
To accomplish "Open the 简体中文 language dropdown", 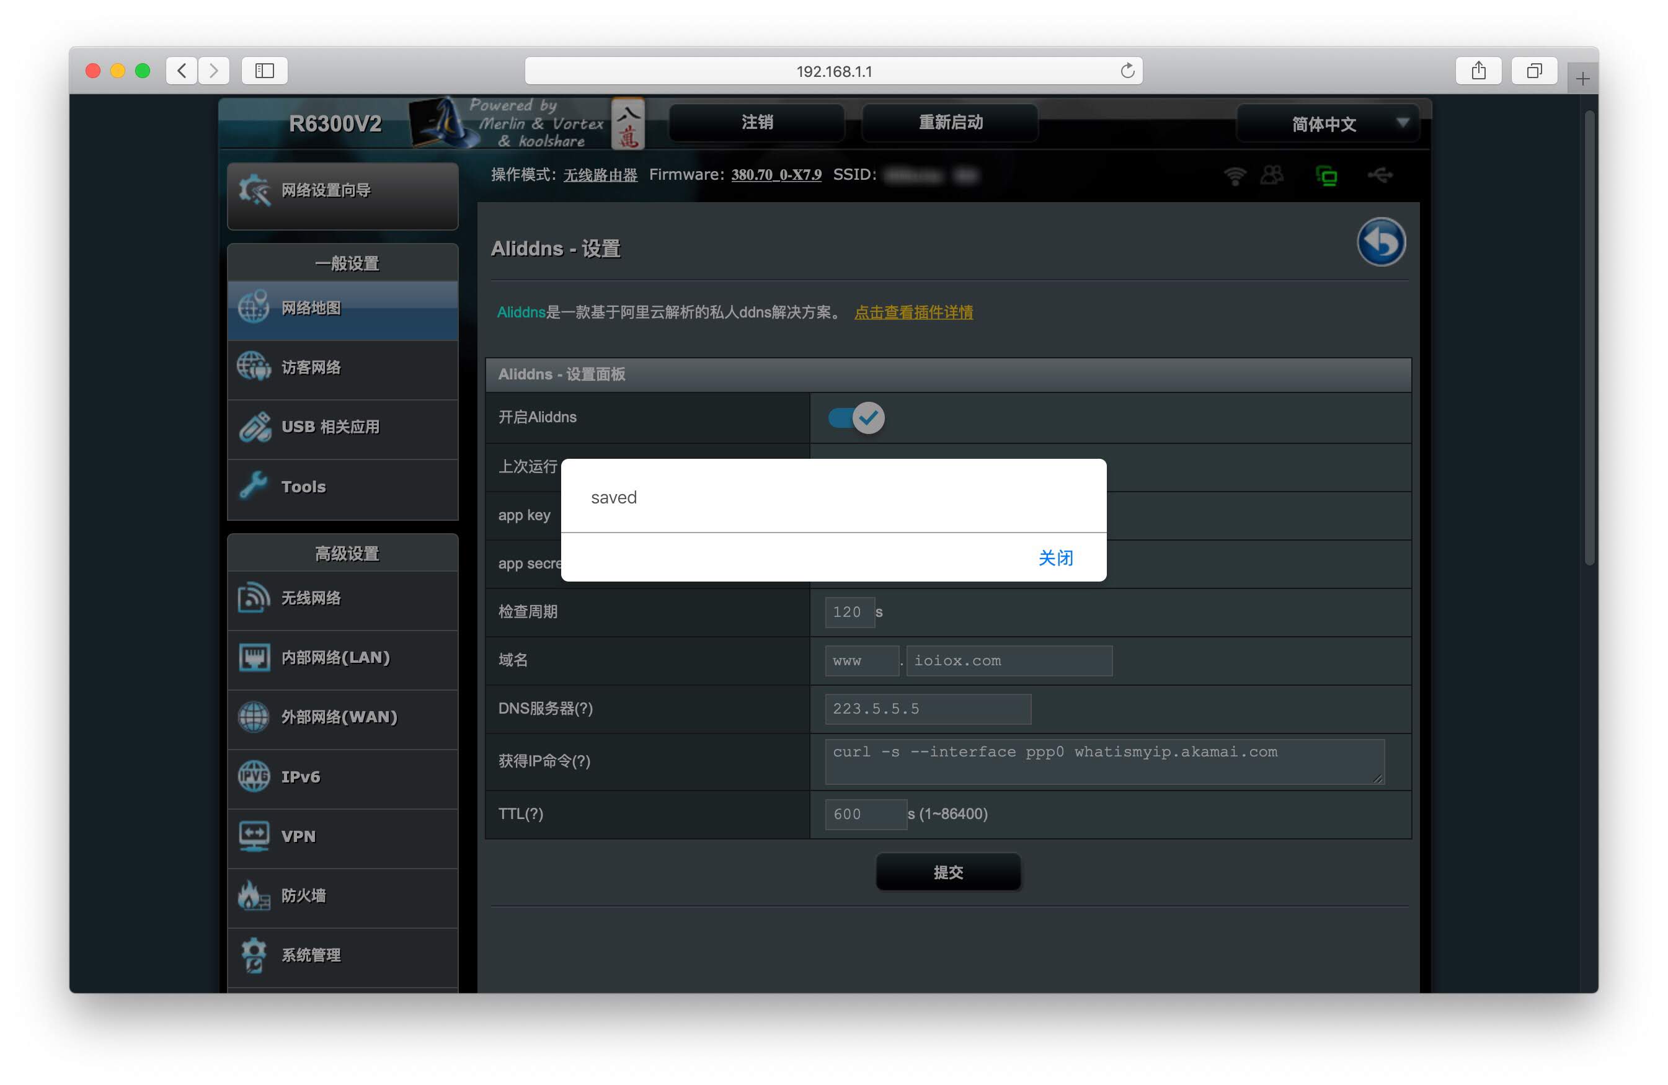I will (1328, 124).
